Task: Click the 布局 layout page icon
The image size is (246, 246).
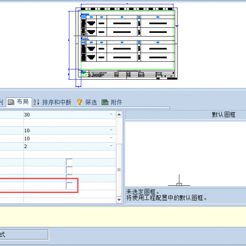Action: (11, 102)
